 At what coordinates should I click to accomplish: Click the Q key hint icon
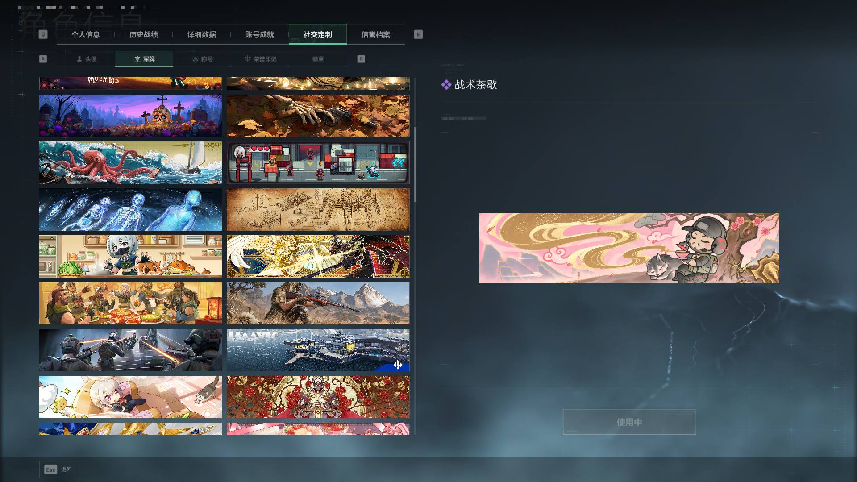click(43, 34)
